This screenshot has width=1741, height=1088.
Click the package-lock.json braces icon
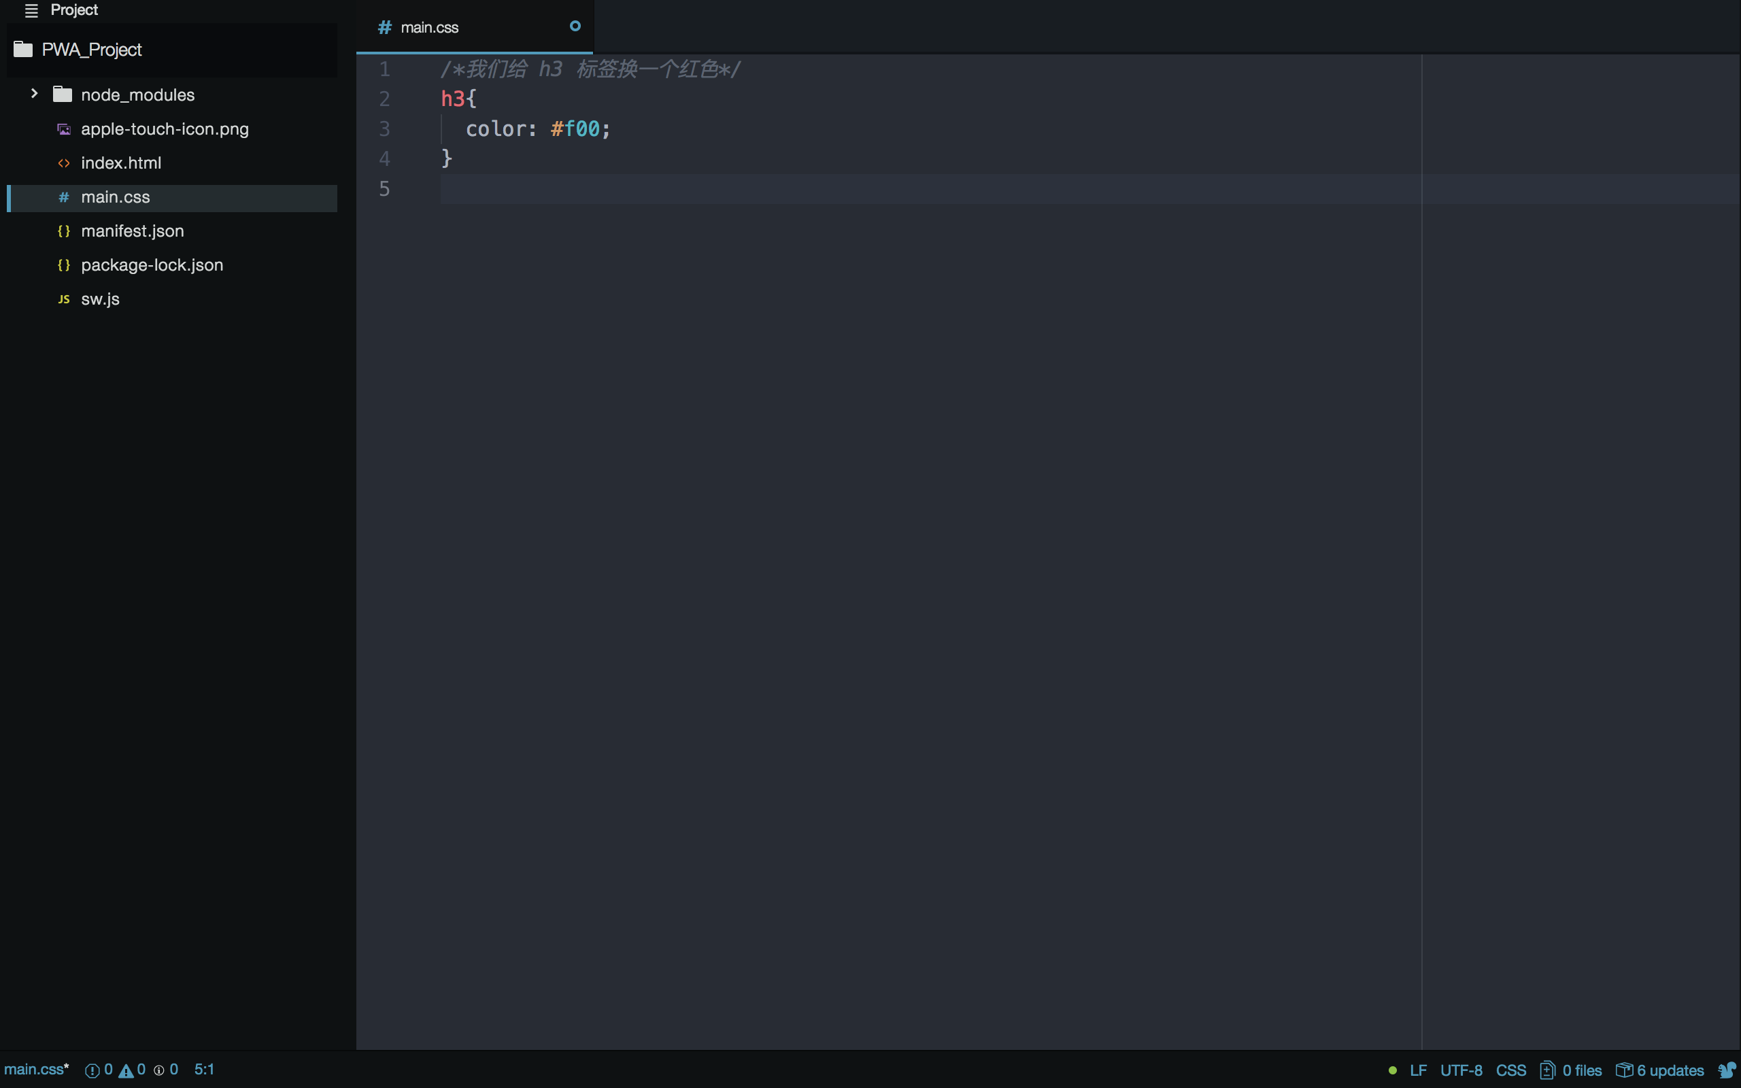pos(64,265)
